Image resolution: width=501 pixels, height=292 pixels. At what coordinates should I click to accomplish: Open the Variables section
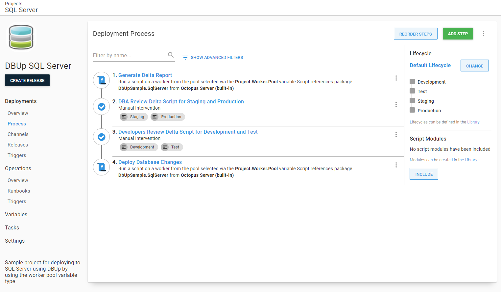16,215
